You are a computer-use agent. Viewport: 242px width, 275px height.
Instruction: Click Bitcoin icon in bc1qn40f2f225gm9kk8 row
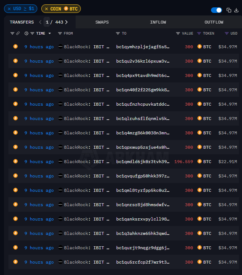coord(15,89)
